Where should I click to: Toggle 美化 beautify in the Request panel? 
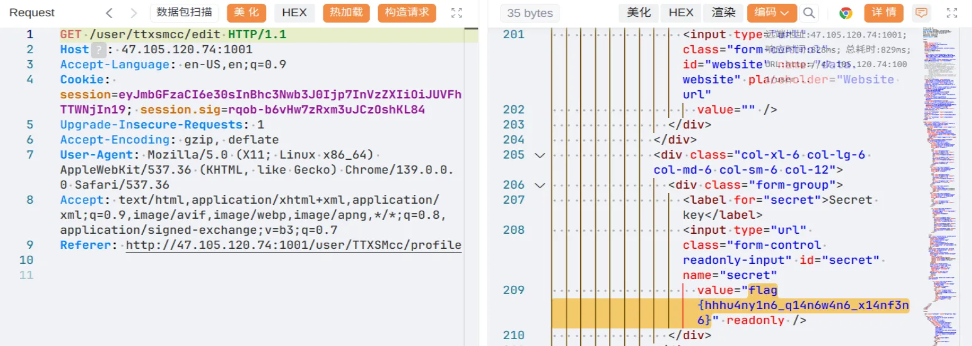pos(247,13)
